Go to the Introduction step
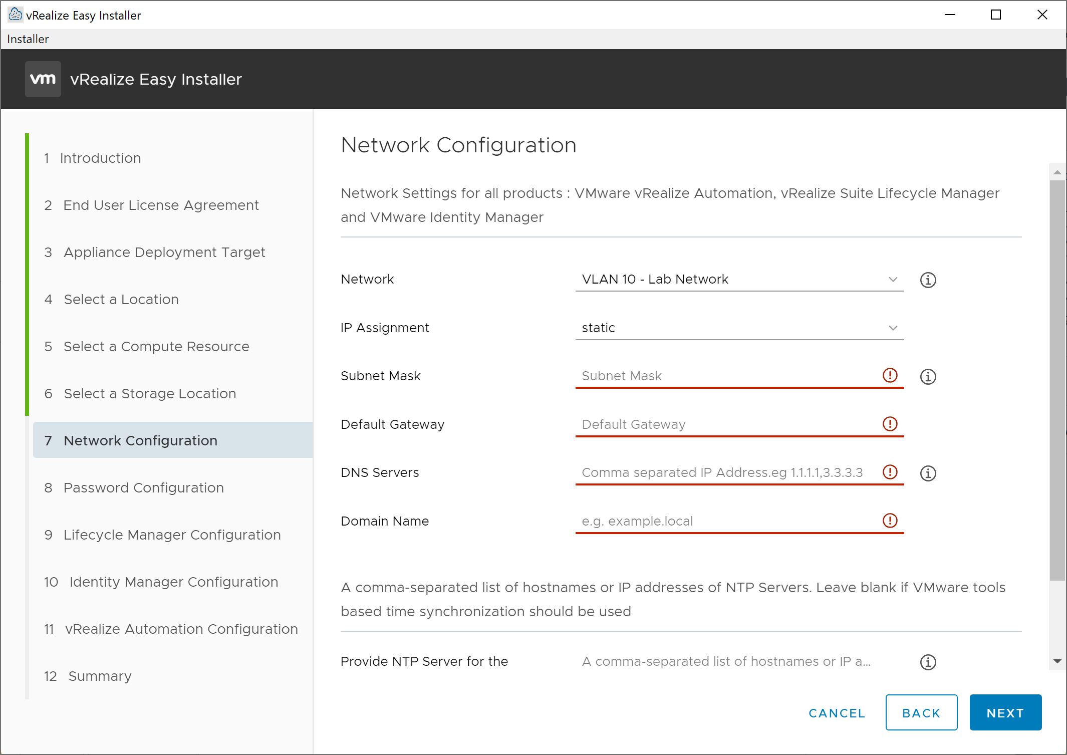This screenshot has width=1067, height=755. pos(100,158)
